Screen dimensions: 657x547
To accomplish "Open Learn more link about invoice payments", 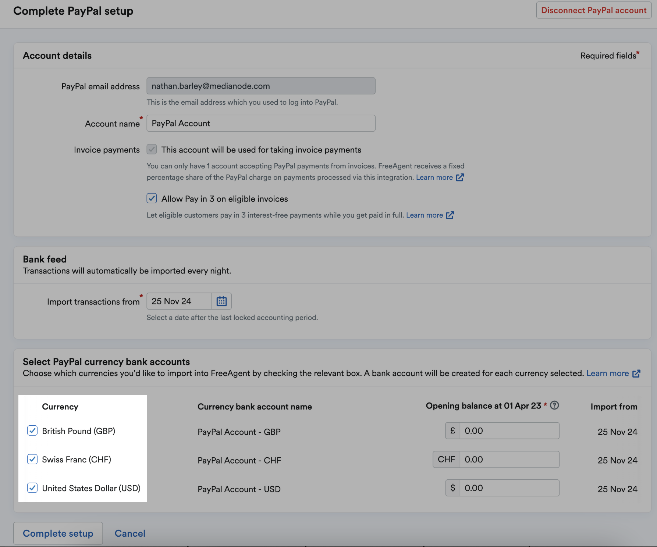I will coord(434,178).
